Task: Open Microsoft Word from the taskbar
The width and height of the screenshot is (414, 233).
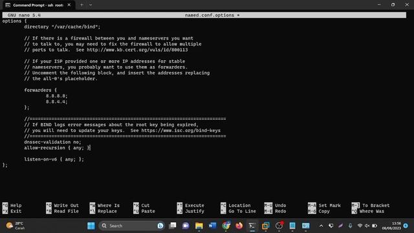Action: click(x=212, y=226)
